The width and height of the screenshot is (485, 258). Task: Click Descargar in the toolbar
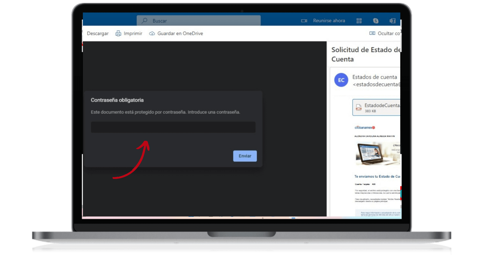pyautogui.click(x=98, y=33)
